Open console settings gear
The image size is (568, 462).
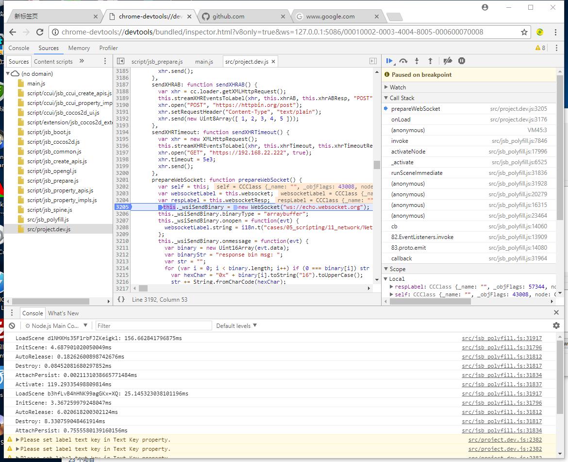[x=556, y=326]
